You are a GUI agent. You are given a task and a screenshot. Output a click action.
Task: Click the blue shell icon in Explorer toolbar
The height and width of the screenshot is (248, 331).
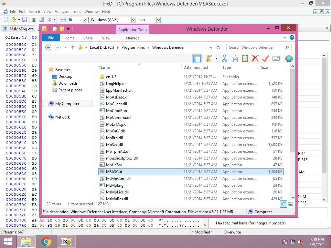(289, 58)
